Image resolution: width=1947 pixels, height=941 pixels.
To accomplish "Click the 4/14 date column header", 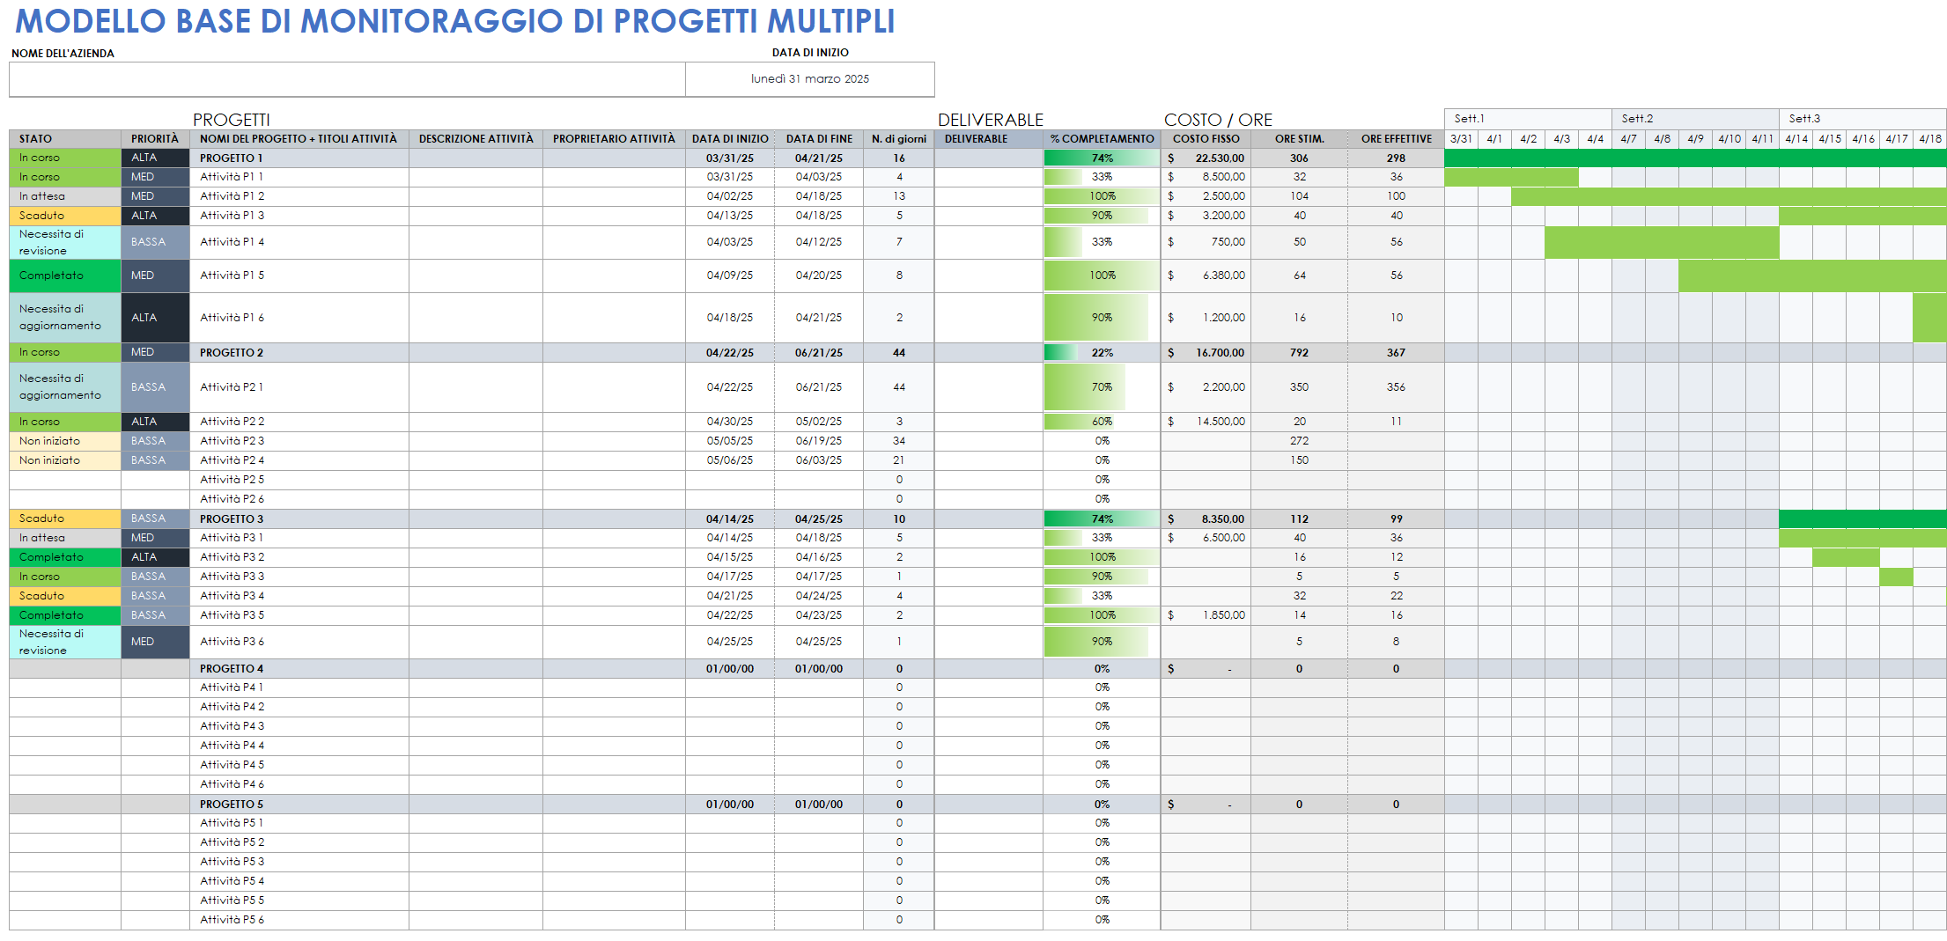I will click(x=1796, y=139).
